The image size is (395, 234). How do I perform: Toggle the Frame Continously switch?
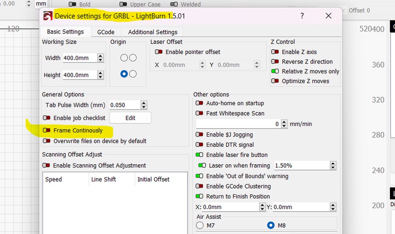(47, 131)
